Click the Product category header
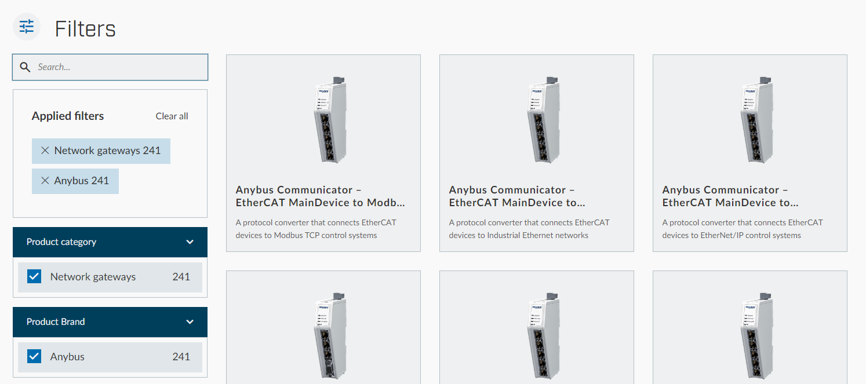Screen dimensions: 866x384 [x=110, y=242]
